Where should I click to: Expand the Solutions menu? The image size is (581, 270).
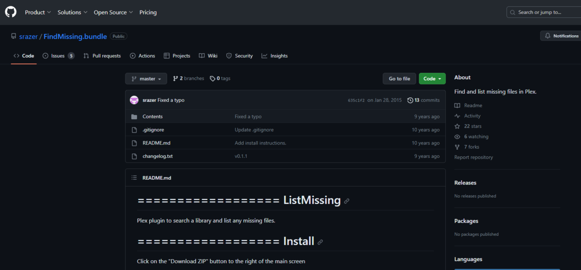point(73,12)
